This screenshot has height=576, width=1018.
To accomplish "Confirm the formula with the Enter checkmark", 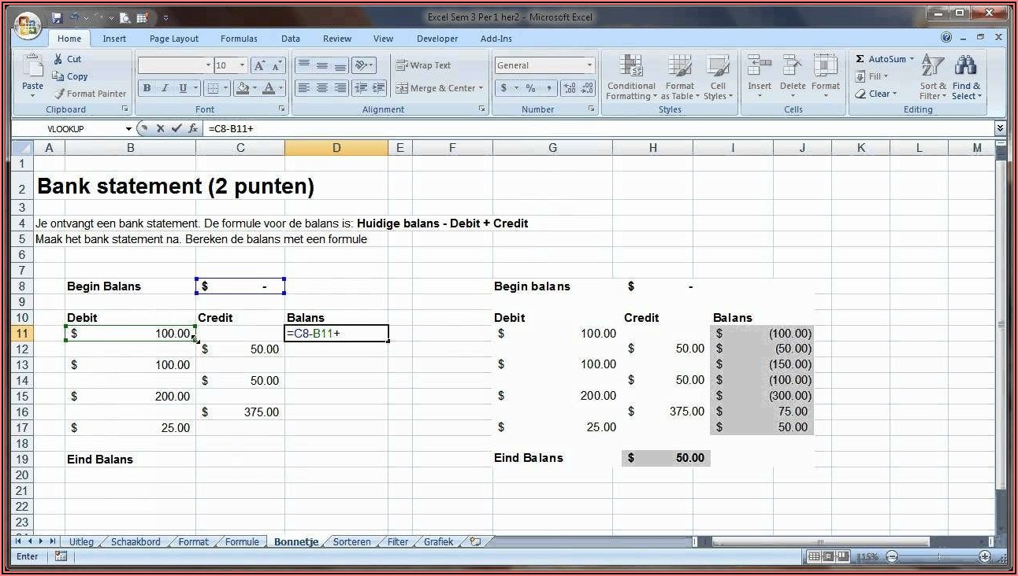I will (176, 128).
